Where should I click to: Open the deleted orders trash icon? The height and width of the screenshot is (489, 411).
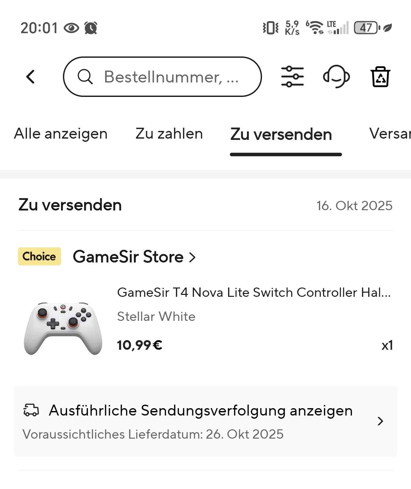(380, 77)
